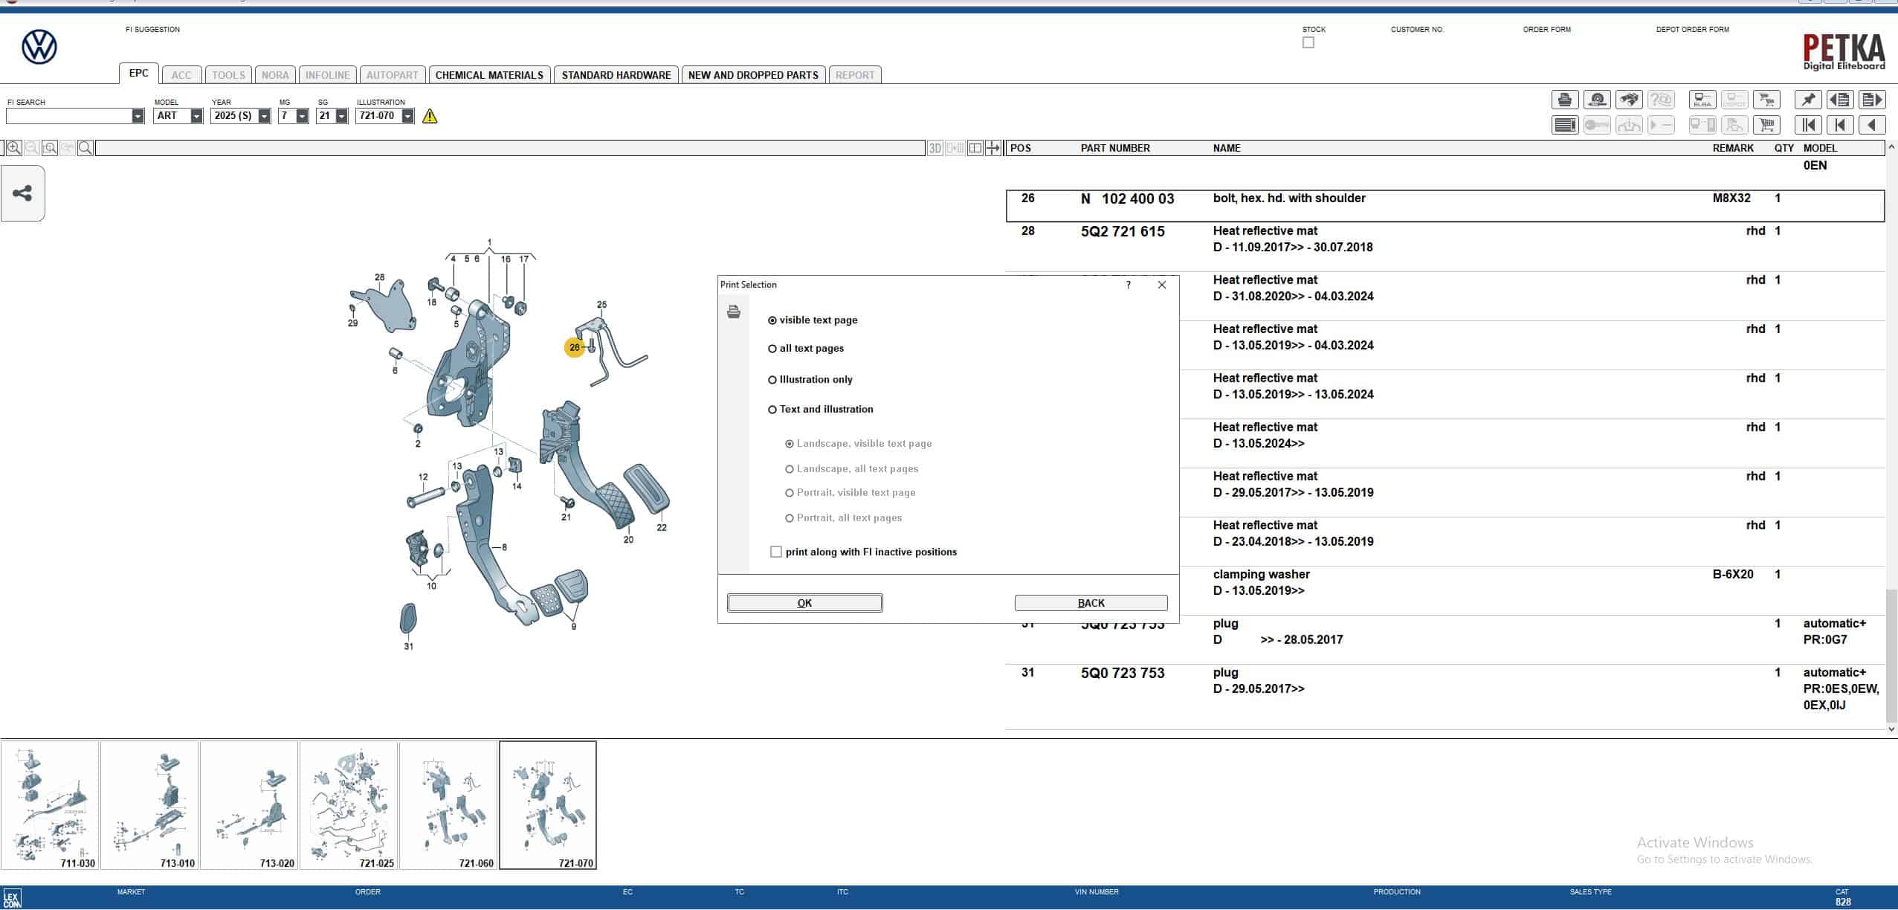This screenshot has height=910, width=1898.
Task: Jump to first page with double-bar arrow
Action: point(1807,125)
